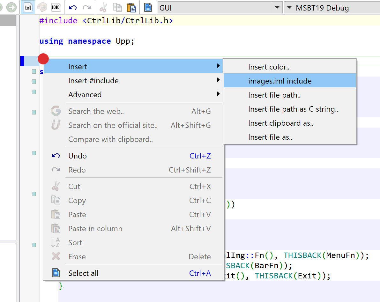Image resolution: width=380 pixels, height=302 pixels.
Task: Click the txt text-mode toolbar icon
Action: tap(28, 7)
